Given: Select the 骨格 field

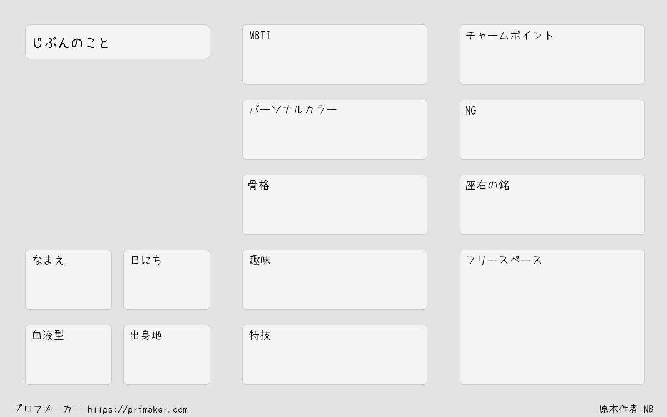Looking at the screenshot, I should tap(335, 205).
